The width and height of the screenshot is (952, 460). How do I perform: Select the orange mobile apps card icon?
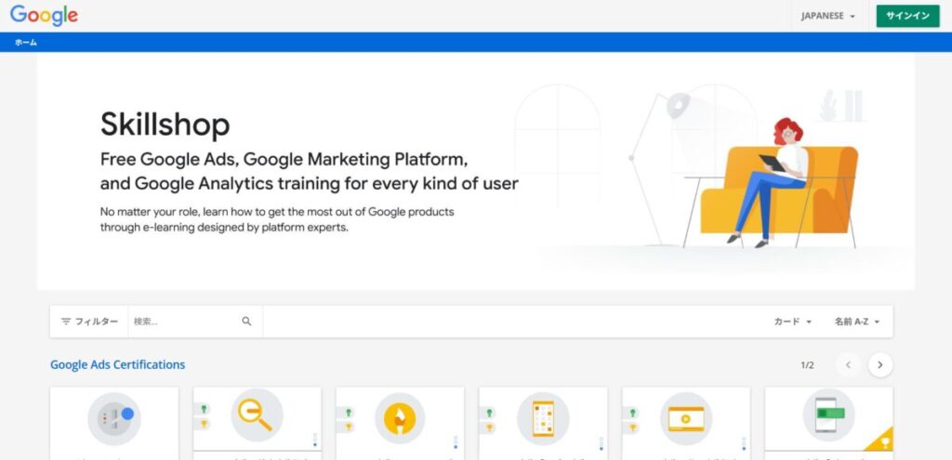pos(543,417)
